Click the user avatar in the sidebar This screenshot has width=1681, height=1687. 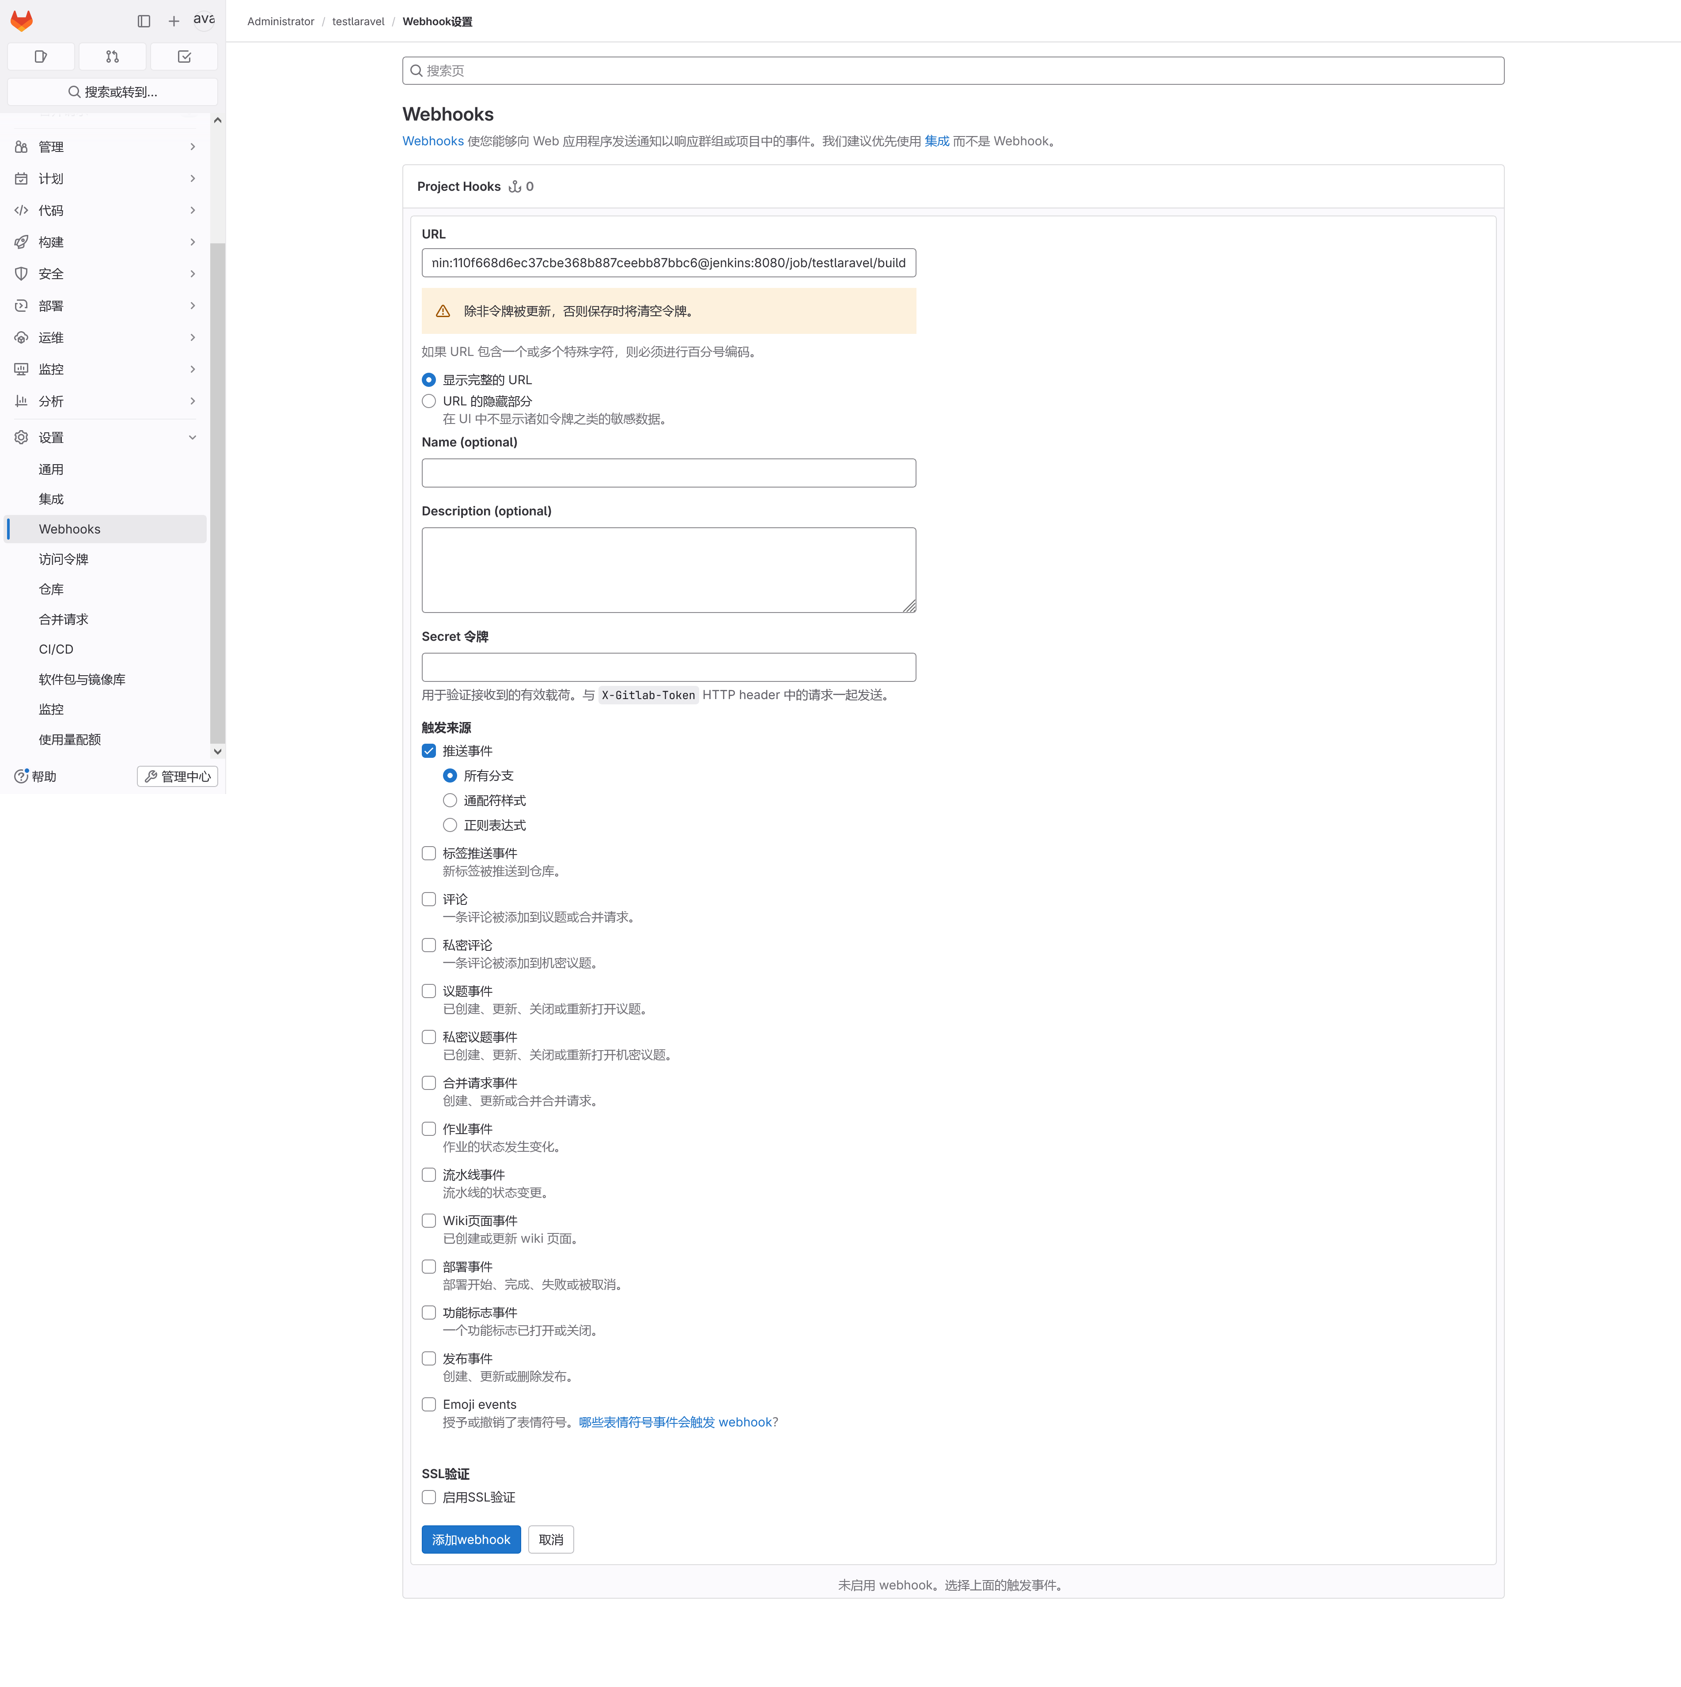pyautogui.click(x=204, y=19)
